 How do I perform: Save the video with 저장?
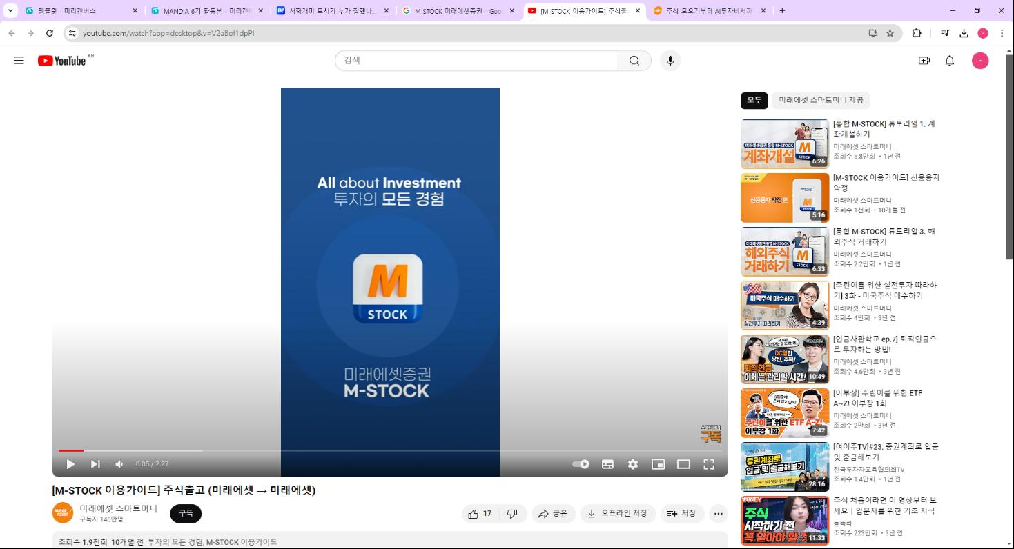682,513
